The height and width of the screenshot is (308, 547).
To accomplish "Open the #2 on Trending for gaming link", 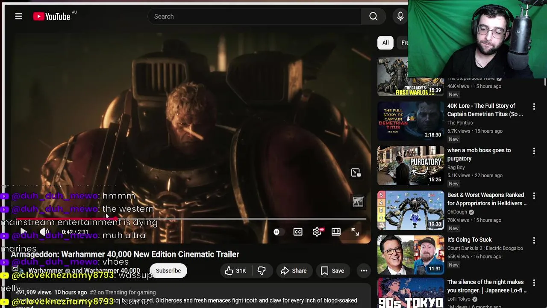I will (x=123, y=293).
